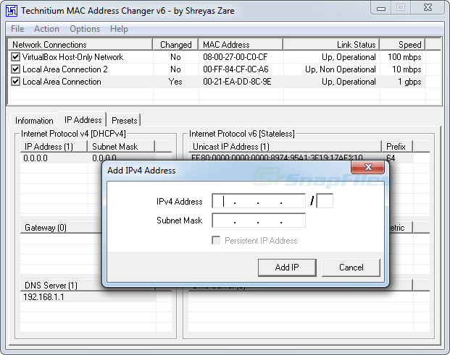Click the 100 mbps speed cell
Screen dimensions: 450x355
tap(404, 57)
